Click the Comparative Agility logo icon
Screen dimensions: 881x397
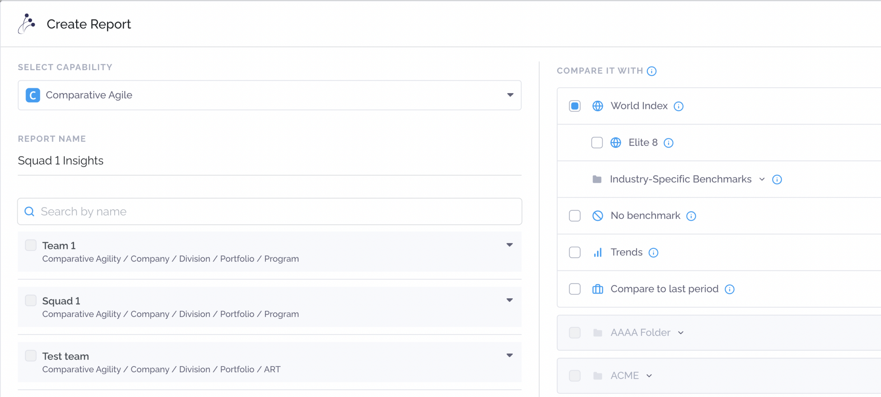coord(27,24)
